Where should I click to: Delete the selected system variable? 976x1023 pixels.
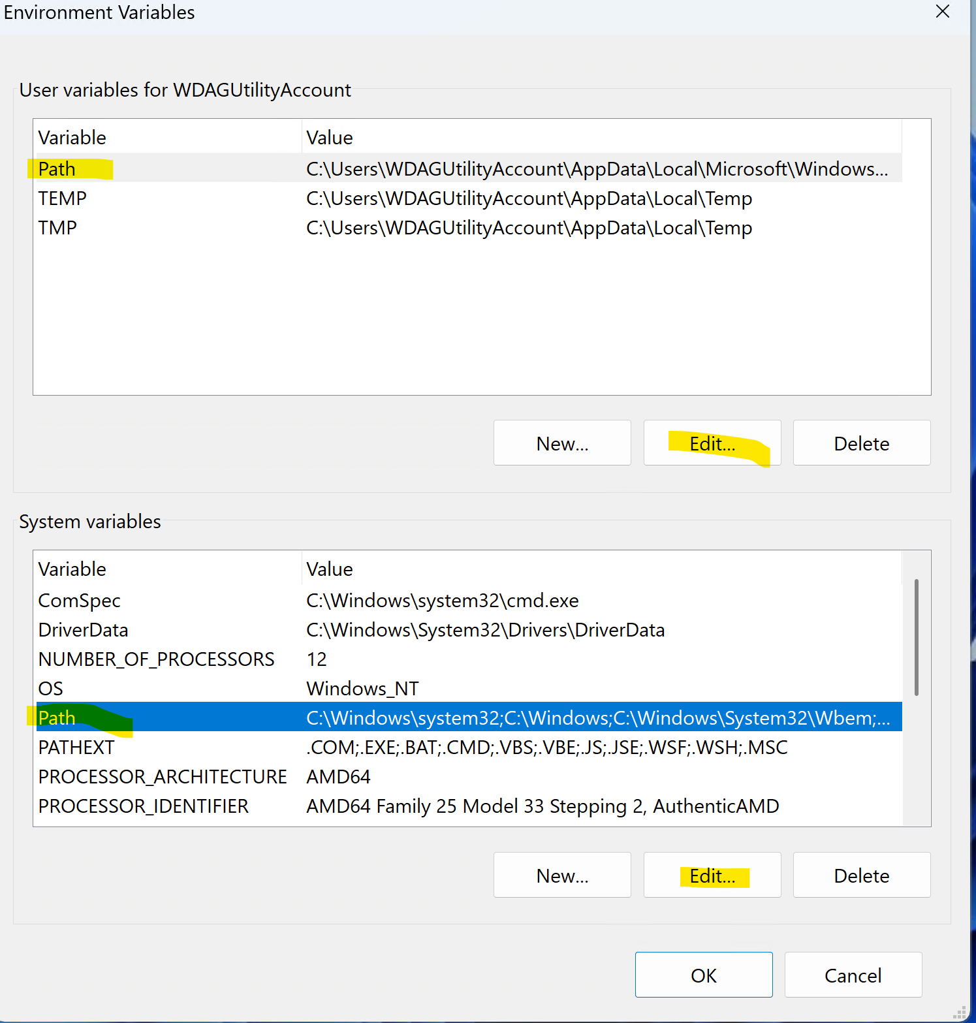tap(861, 875)
